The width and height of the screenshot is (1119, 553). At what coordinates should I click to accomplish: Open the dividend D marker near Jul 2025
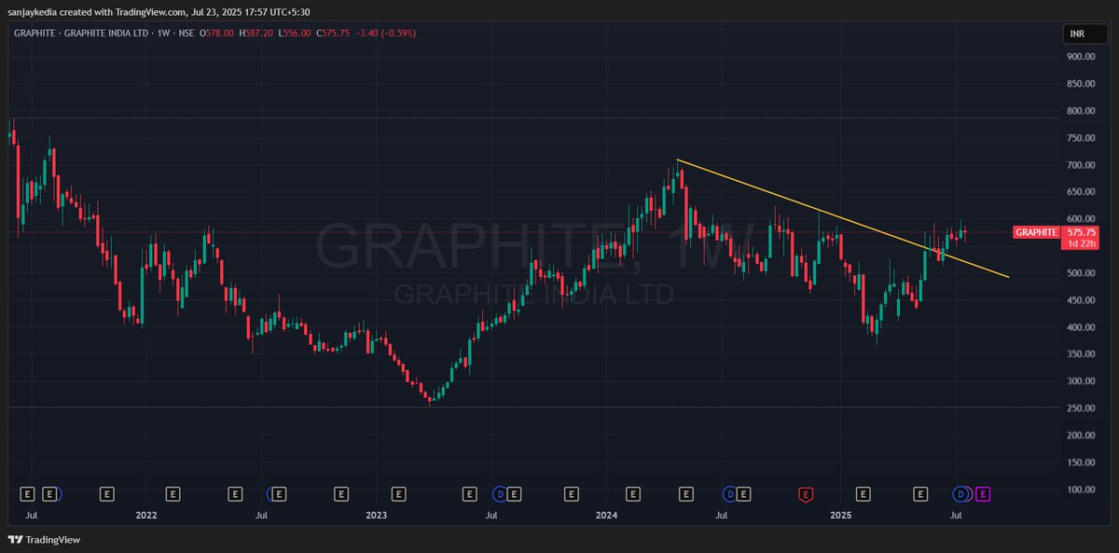point(961,493)
